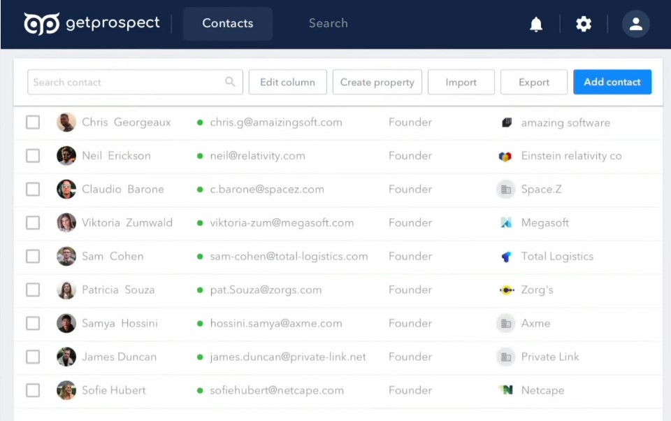
Task: Click the Einstein relativity co logo
Action: point(505,155)
